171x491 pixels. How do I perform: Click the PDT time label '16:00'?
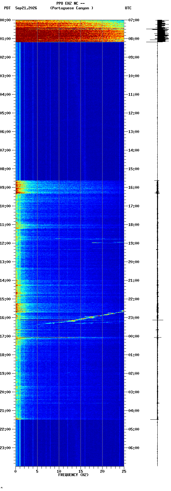pos(5,318)
